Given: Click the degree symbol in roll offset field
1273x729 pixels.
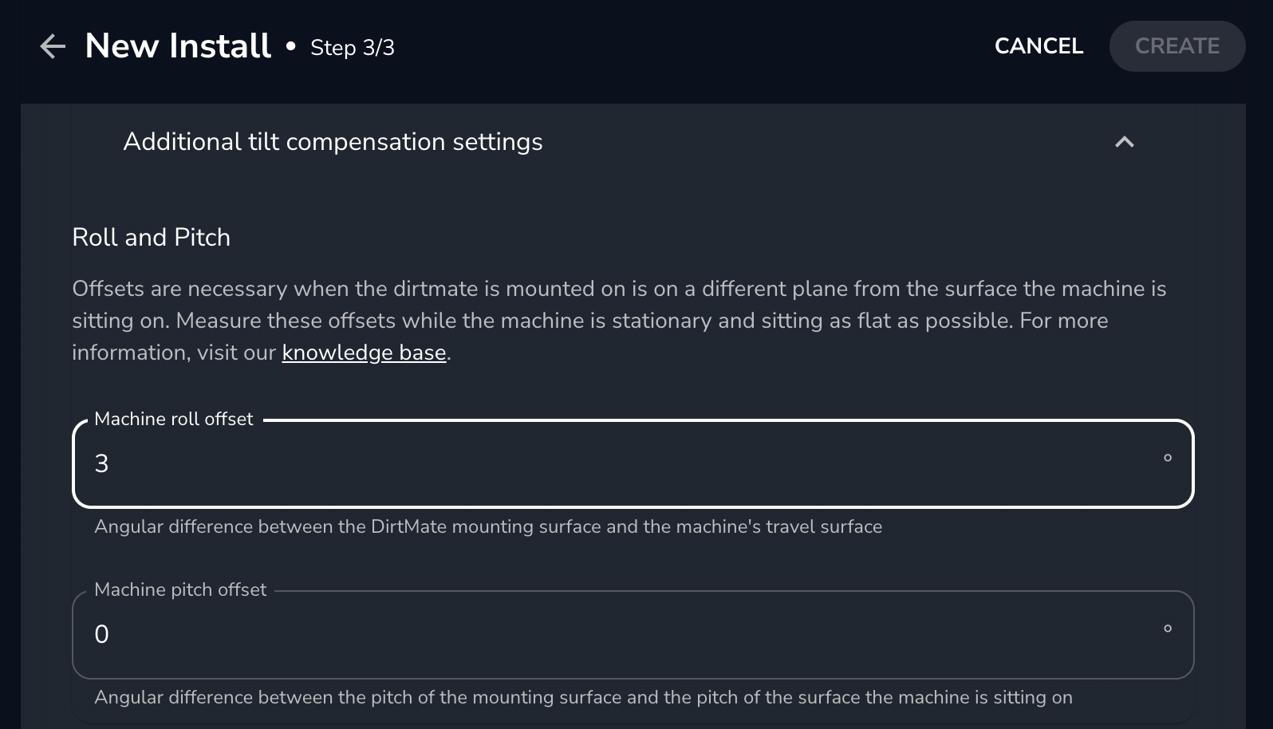Looking at the screenshot, I should click(x=1167, y=458).
